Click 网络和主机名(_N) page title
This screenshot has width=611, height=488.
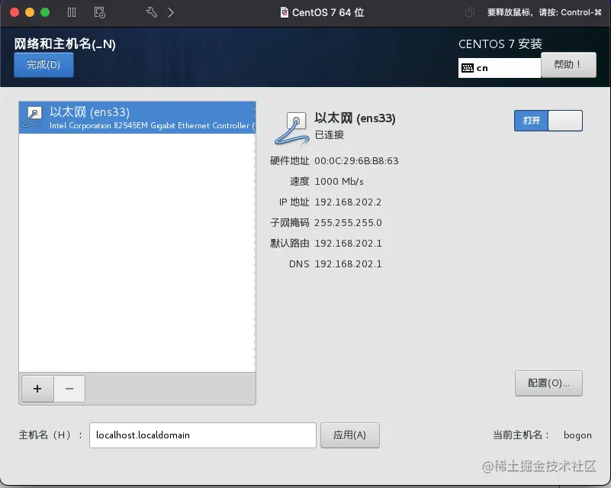click(x=65, y=44)
